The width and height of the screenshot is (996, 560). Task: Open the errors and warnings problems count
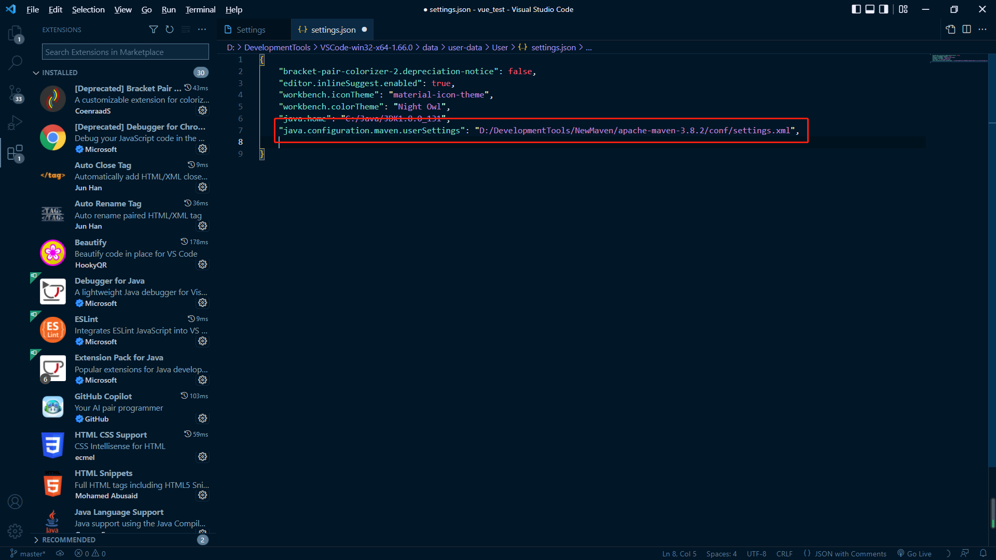pos(90,553)
